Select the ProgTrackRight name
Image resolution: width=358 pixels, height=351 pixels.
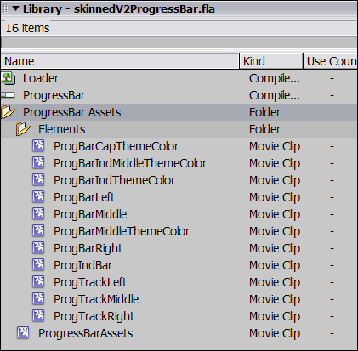[94, 316]
